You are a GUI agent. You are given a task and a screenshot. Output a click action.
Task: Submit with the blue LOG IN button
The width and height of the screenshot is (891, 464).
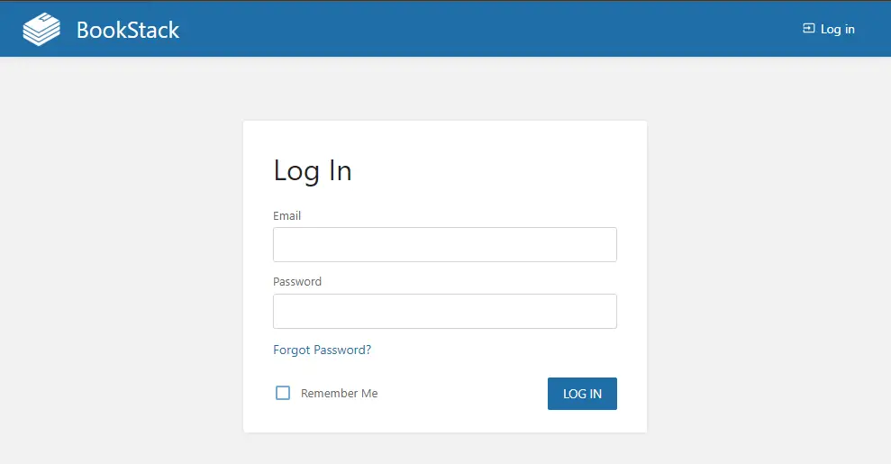pyautogui.click(x=583, y=394)
